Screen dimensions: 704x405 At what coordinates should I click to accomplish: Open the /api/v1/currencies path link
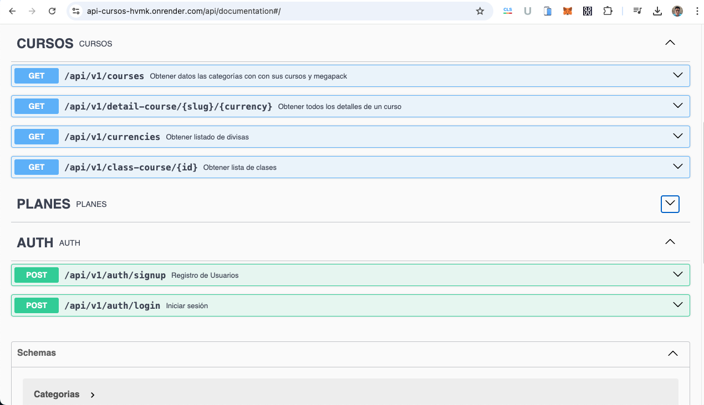[x=113, y=137]
